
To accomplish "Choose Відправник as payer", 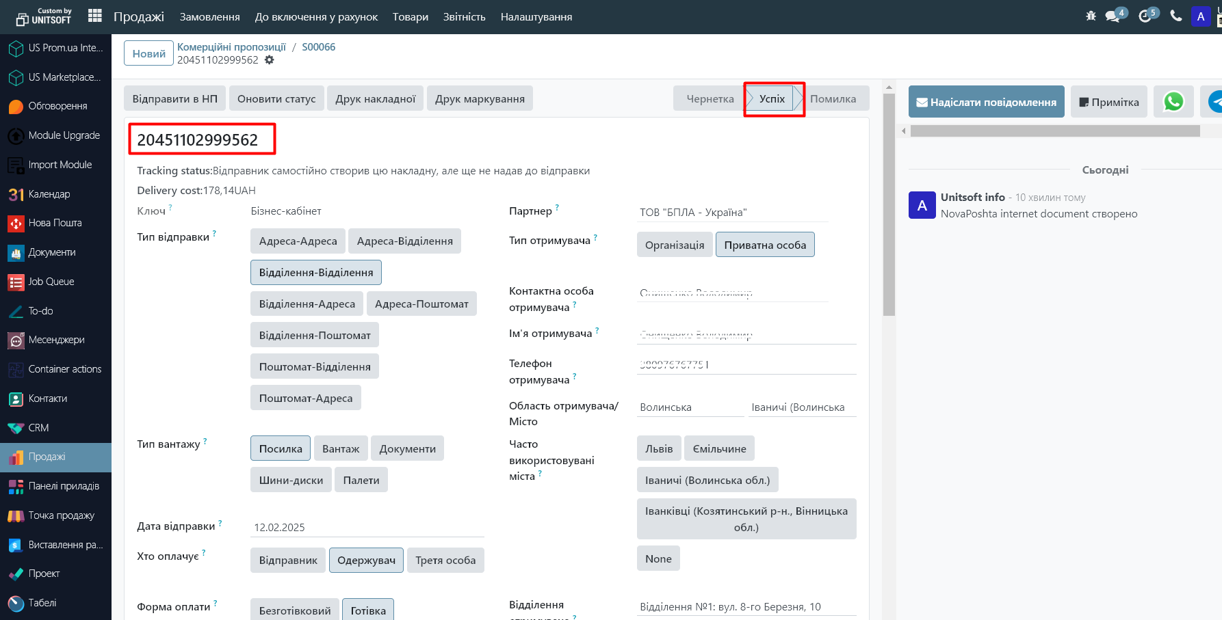I will pos(288,561).
